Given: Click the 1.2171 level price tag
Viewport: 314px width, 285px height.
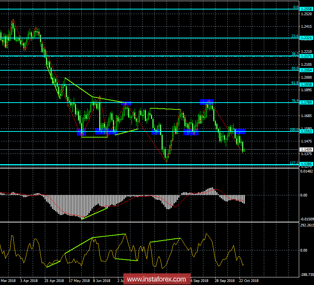Looking at the screenshot, I should (x=306, y=56).
